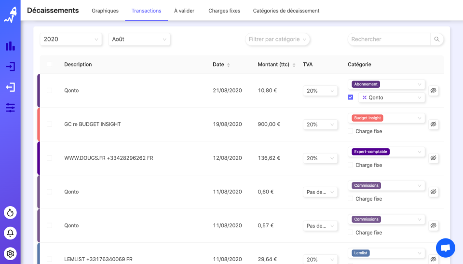Click the flame icon in sidebar
The image size is (463, 264).
pos(10,212)
